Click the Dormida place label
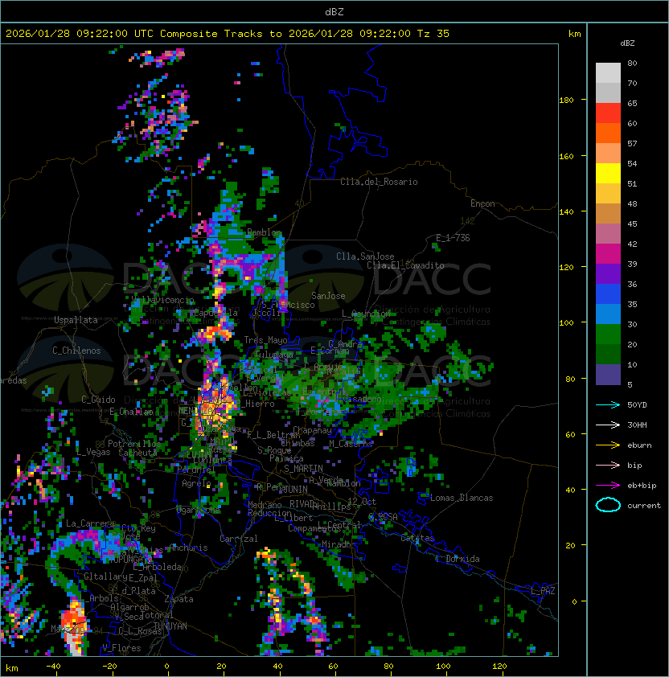The height and width of the screenshot is (677, 669). pos(462,559)
